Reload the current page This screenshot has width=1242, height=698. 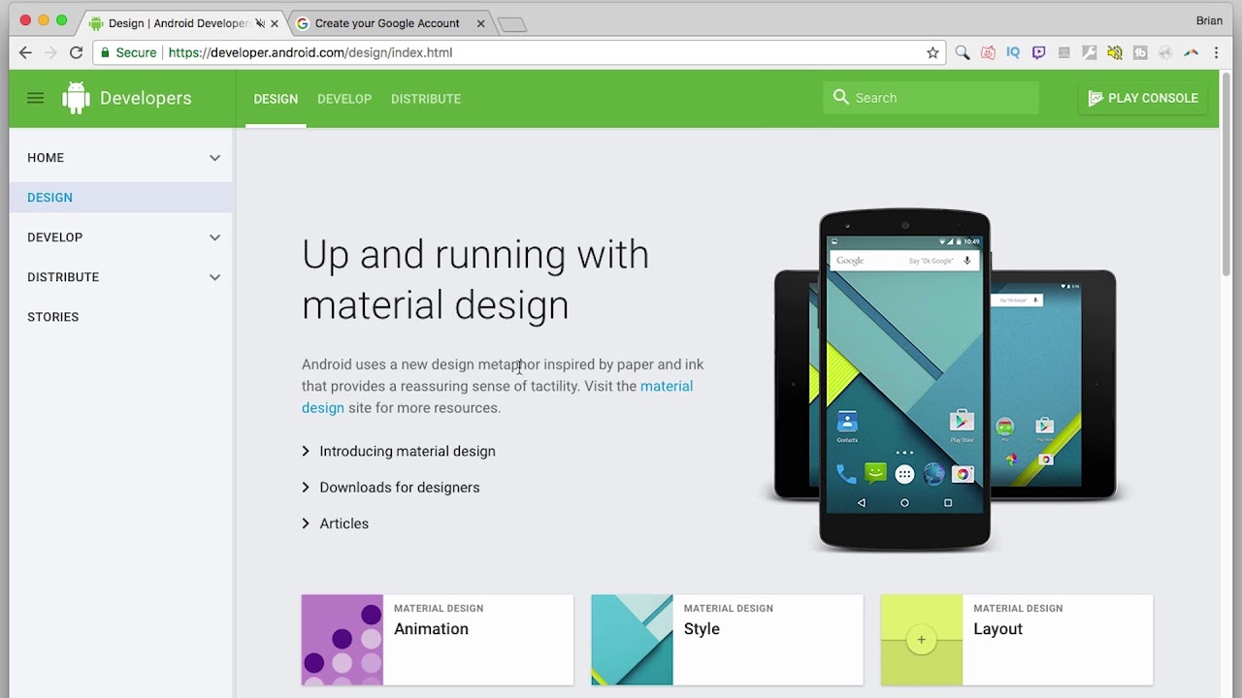76,52
